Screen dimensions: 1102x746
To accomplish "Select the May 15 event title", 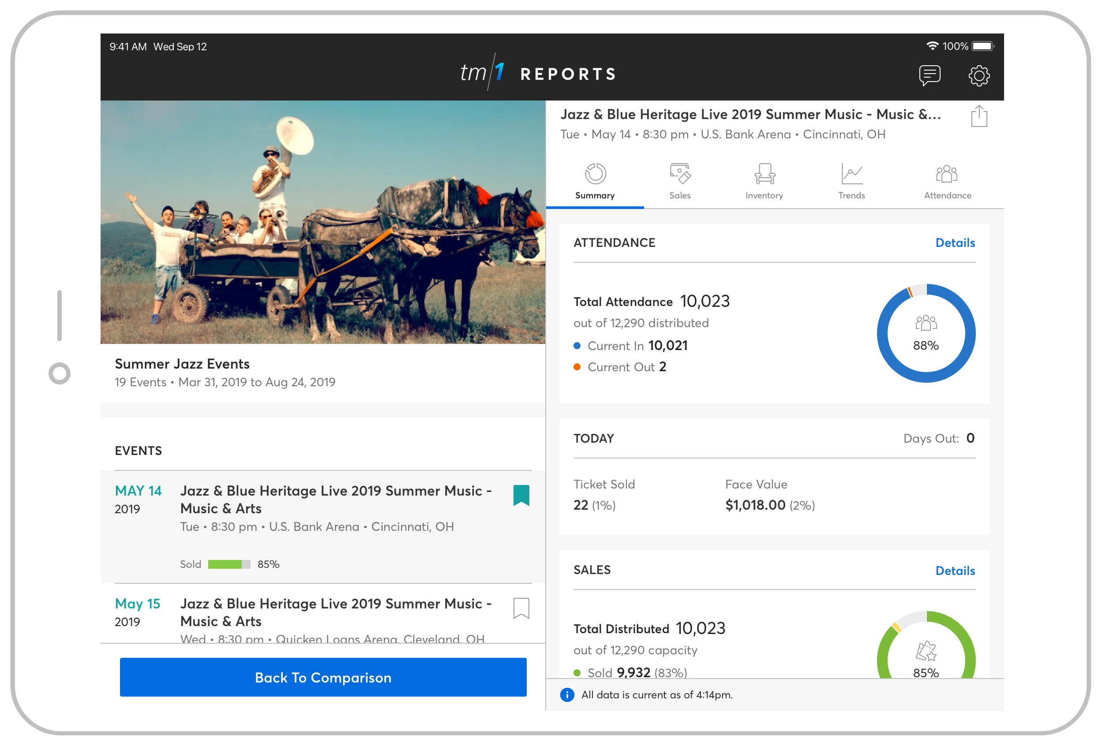I will pos(336,612).
